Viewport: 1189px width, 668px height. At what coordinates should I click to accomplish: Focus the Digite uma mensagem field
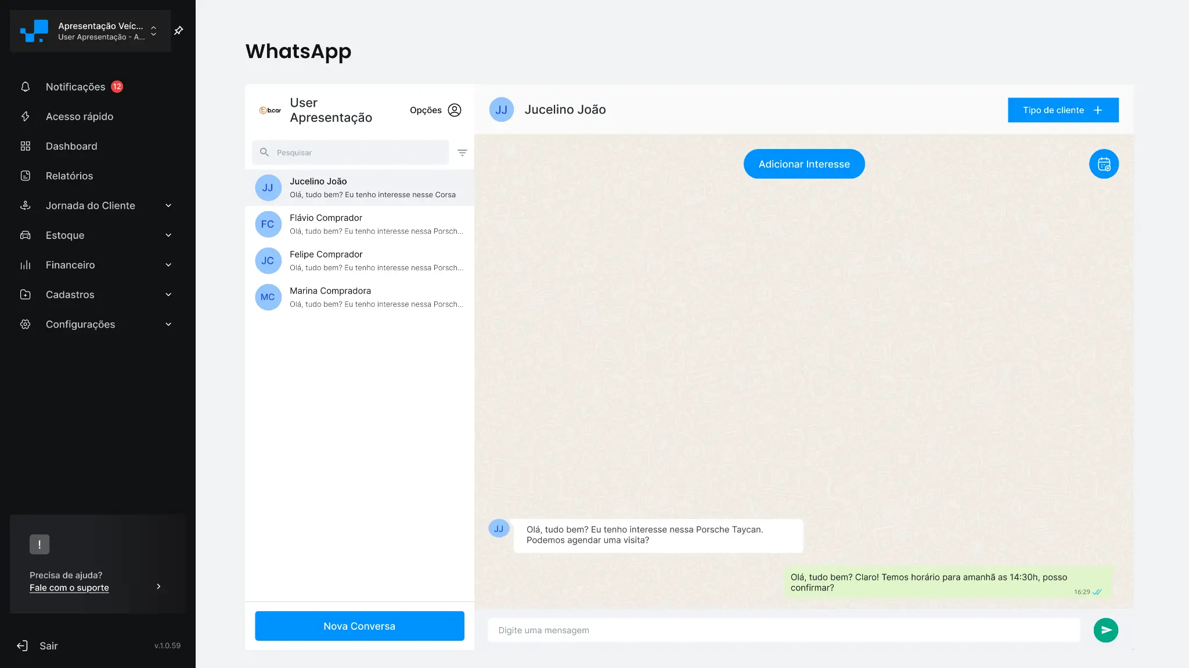(784, 630)
